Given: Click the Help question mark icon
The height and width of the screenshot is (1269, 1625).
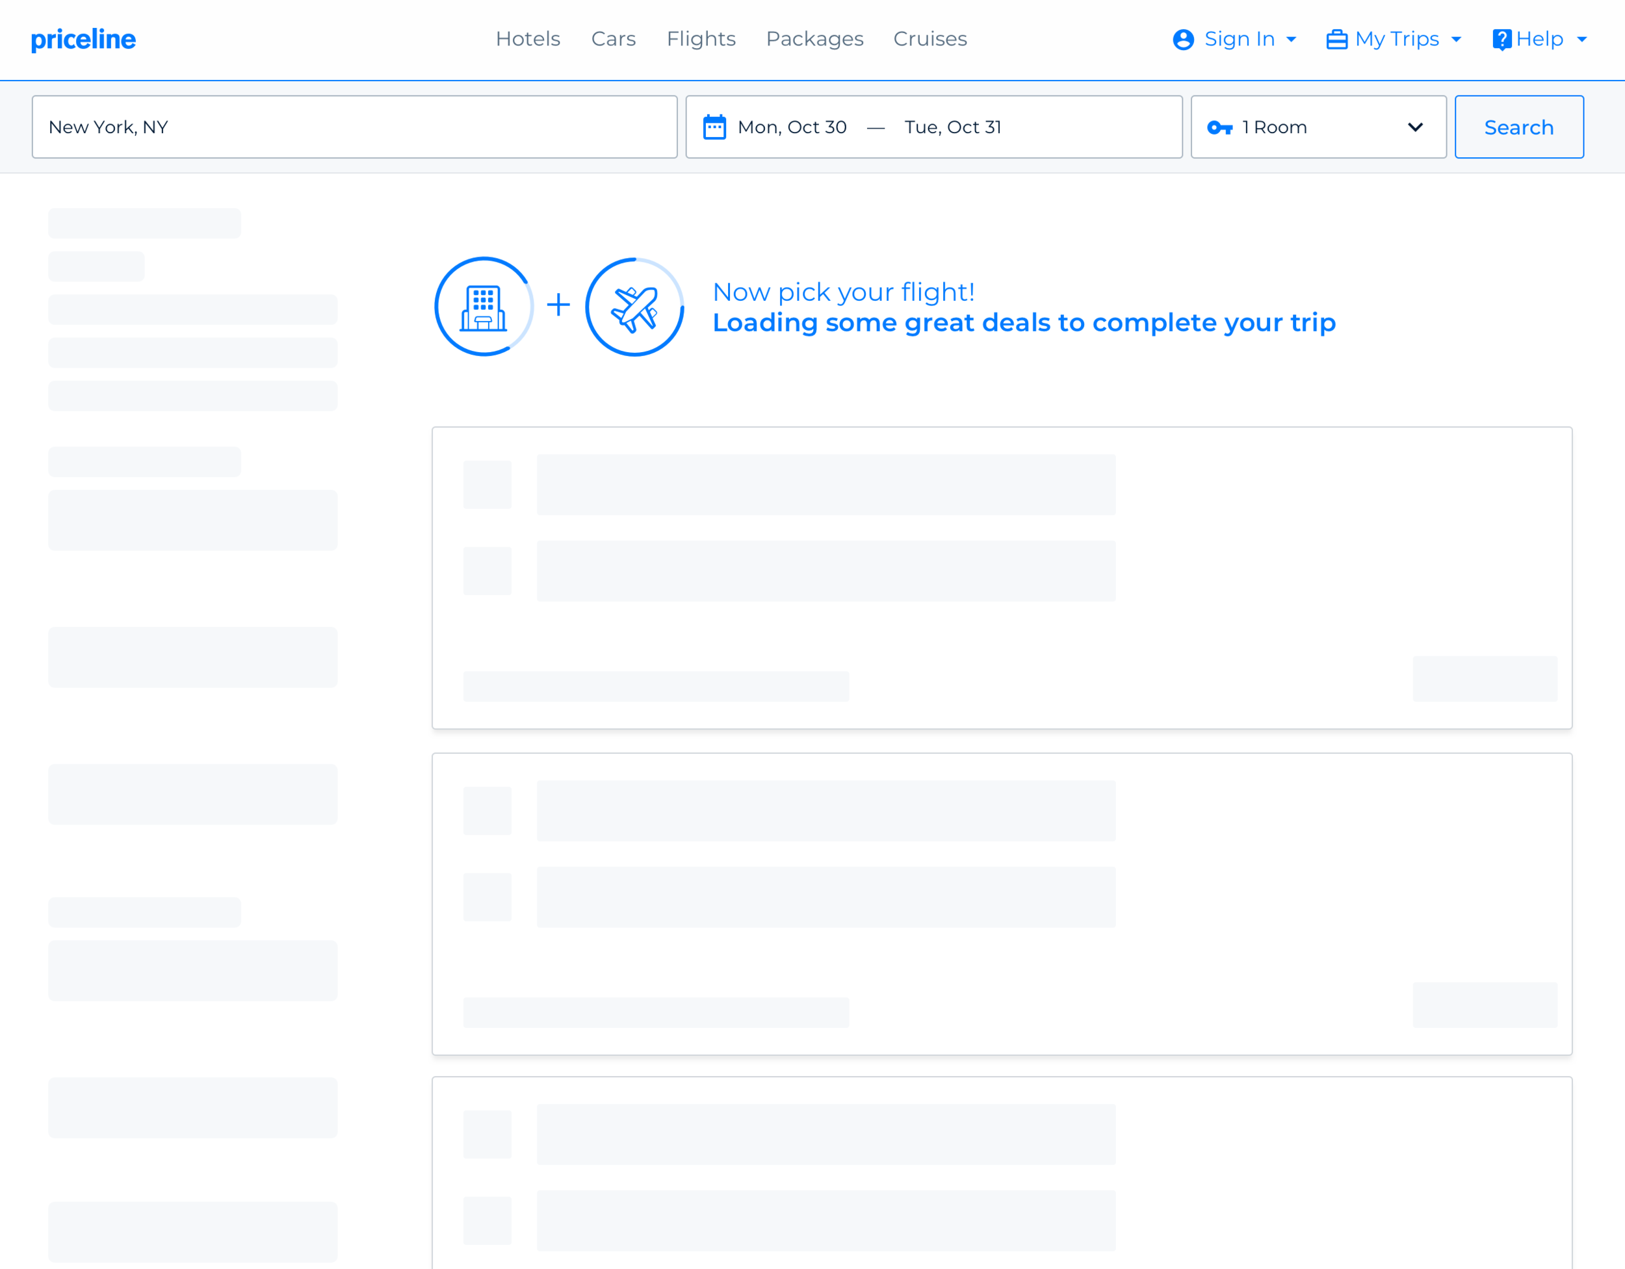Looking at the screenshot, I should [1501, 40].
